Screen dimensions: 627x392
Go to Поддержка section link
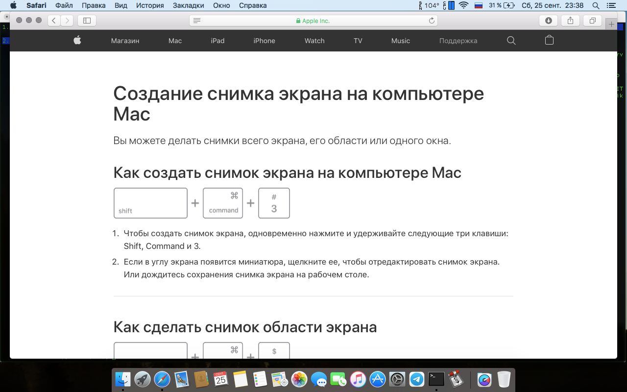[458, 41]
